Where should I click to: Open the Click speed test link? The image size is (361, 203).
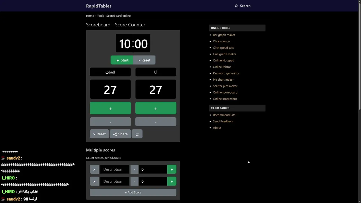pos(223,48)
